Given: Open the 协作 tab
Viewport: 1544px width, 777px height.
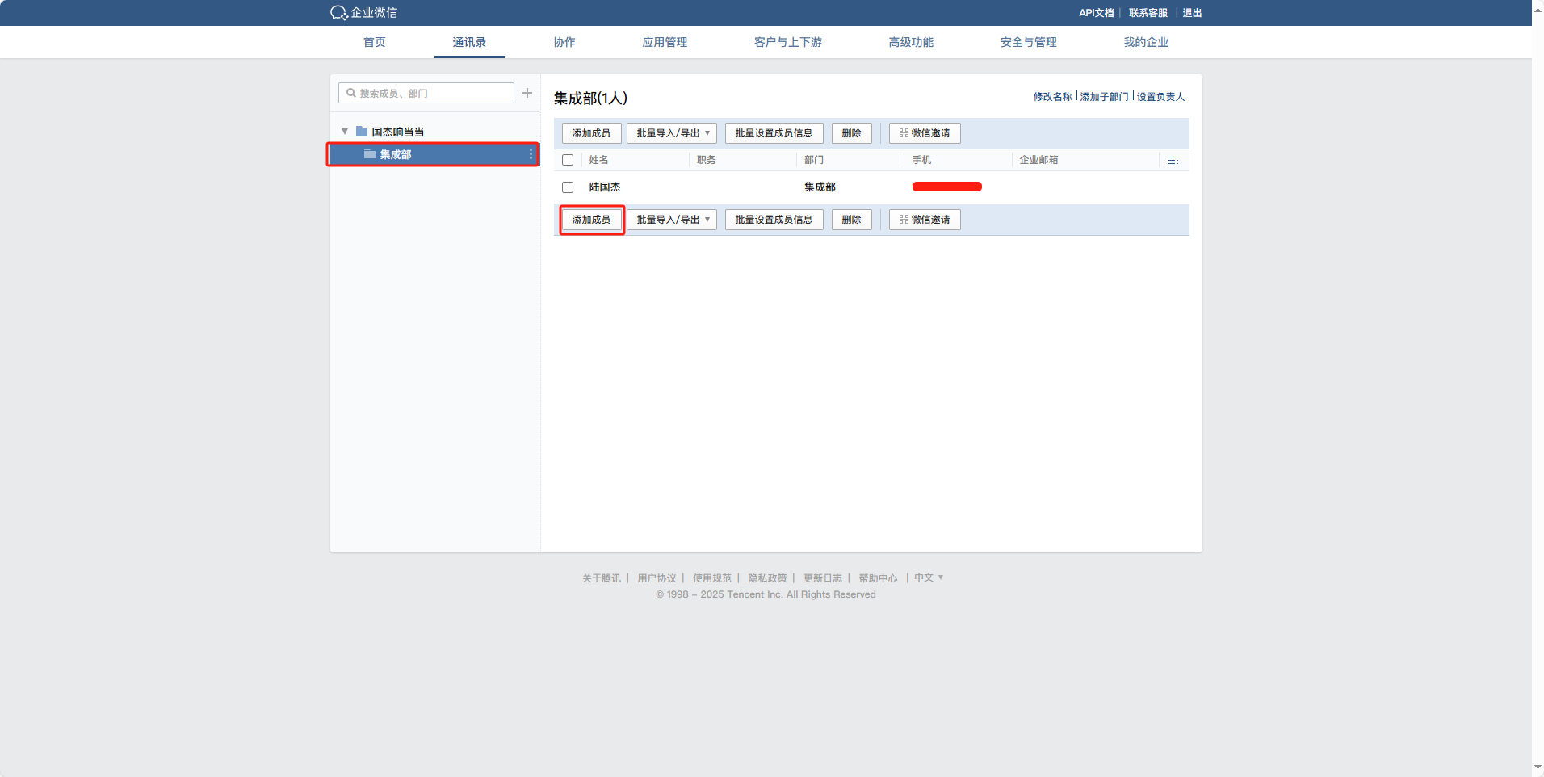Looking at the screenshot, I should (x=564, y=42).
